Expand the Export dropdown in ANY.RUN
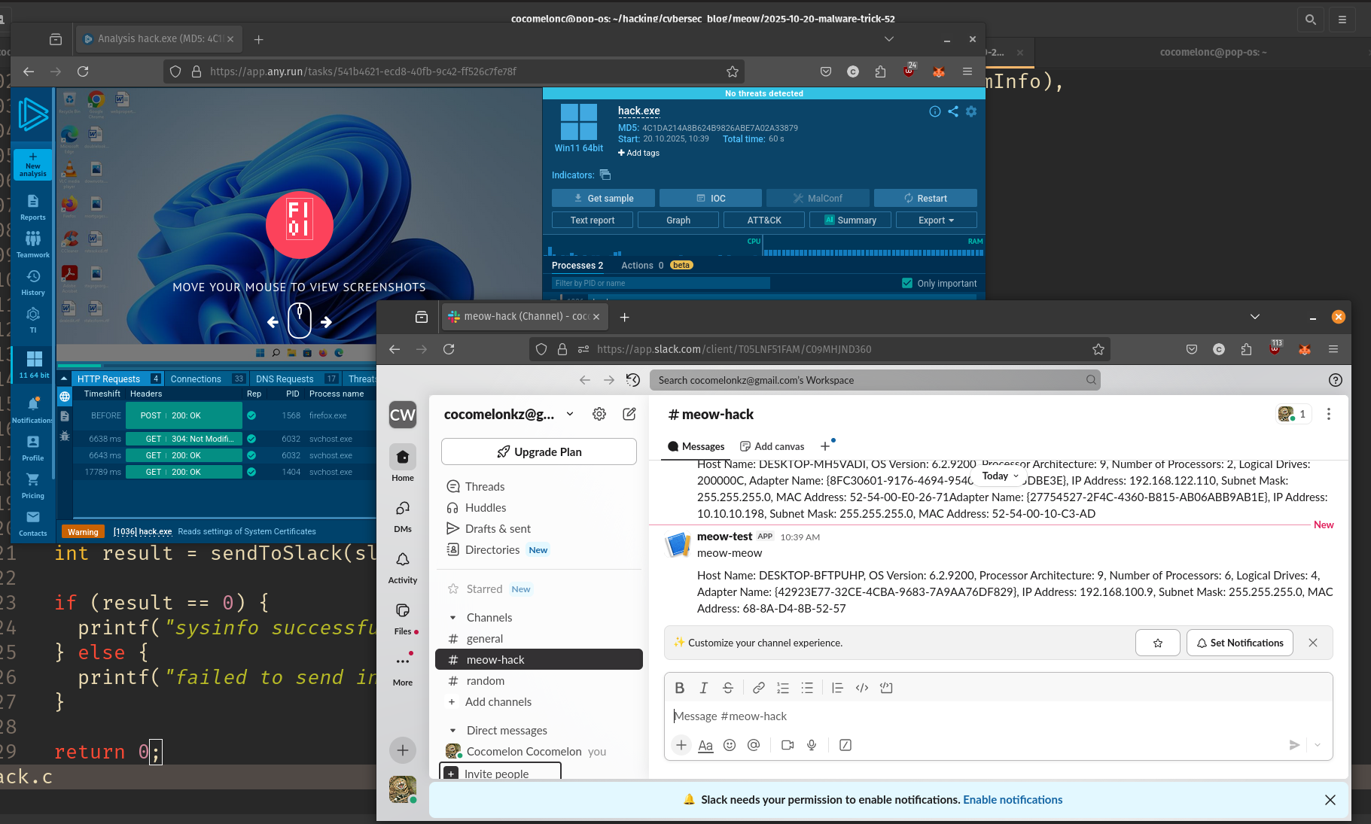The image size is (1371, 824). tap(935, 220)
